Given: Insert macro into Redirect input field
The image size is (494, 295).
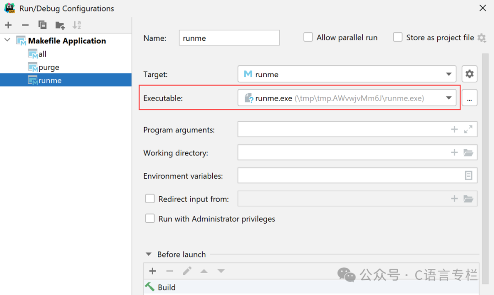Looking at the screenshot, I should coord(454,198).
